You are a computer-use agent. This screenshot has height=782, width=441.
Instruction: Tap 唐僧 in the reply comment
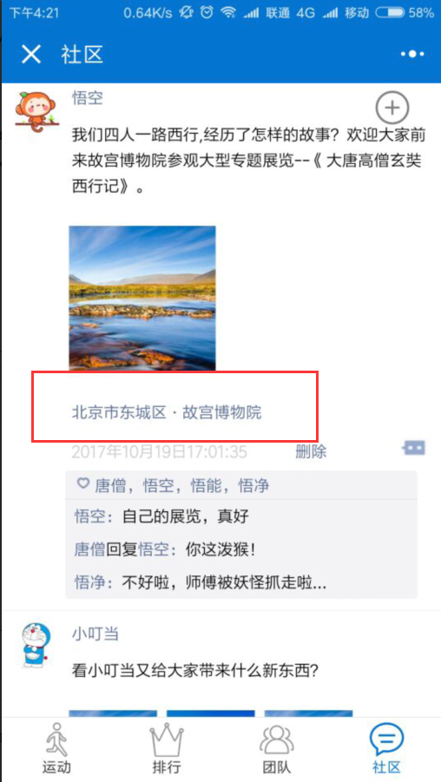click(89, 550)
